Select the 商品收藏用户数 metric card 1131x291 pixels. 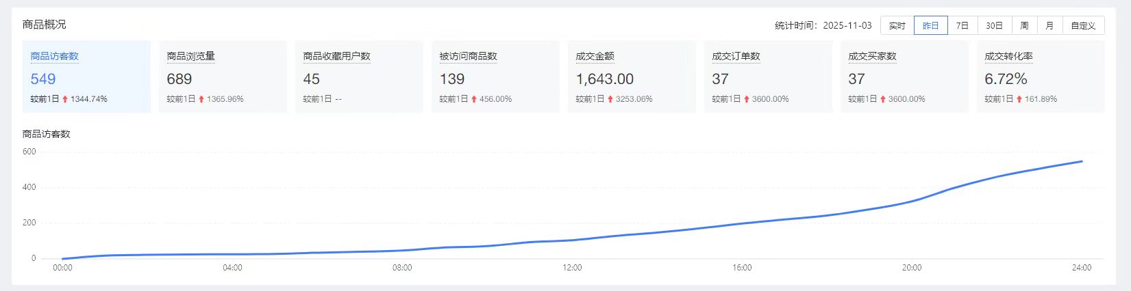tap(359, 77)
